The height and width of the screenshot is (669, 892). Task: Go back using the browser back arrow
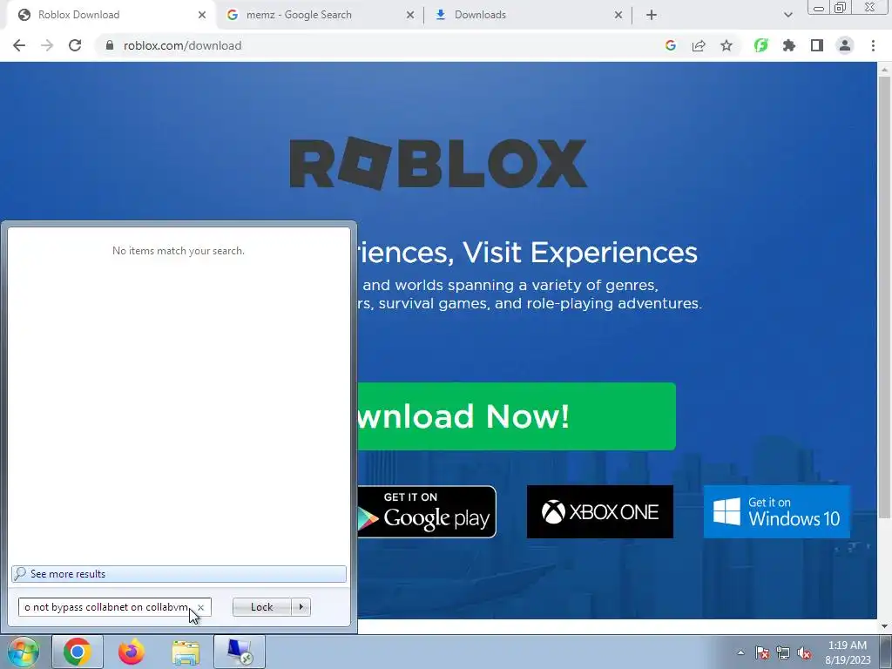pyautogui.click(x=19, y=45)
